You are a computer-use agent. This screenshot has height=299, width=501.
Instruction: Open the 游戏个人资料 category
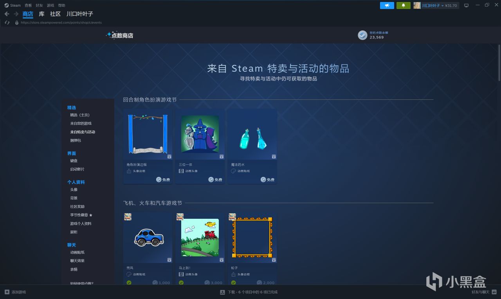81,224
